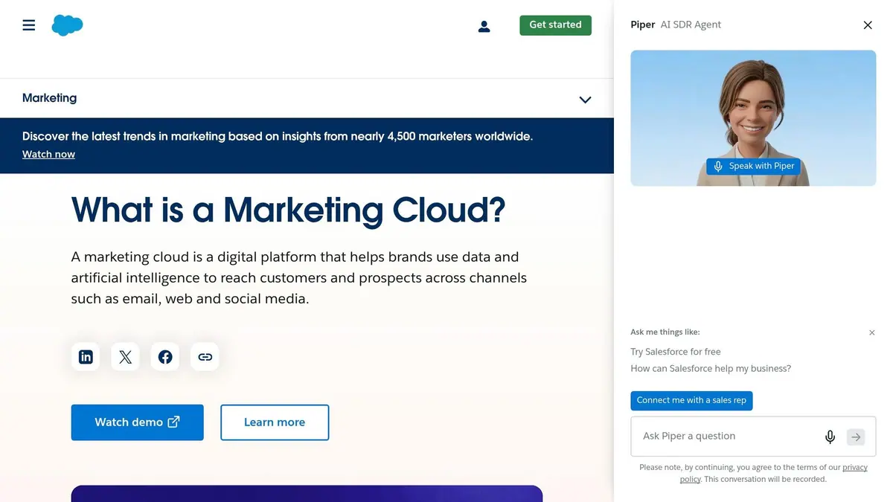
Task: Click the 'Ask me things like:' text
Action: (665, 332)
